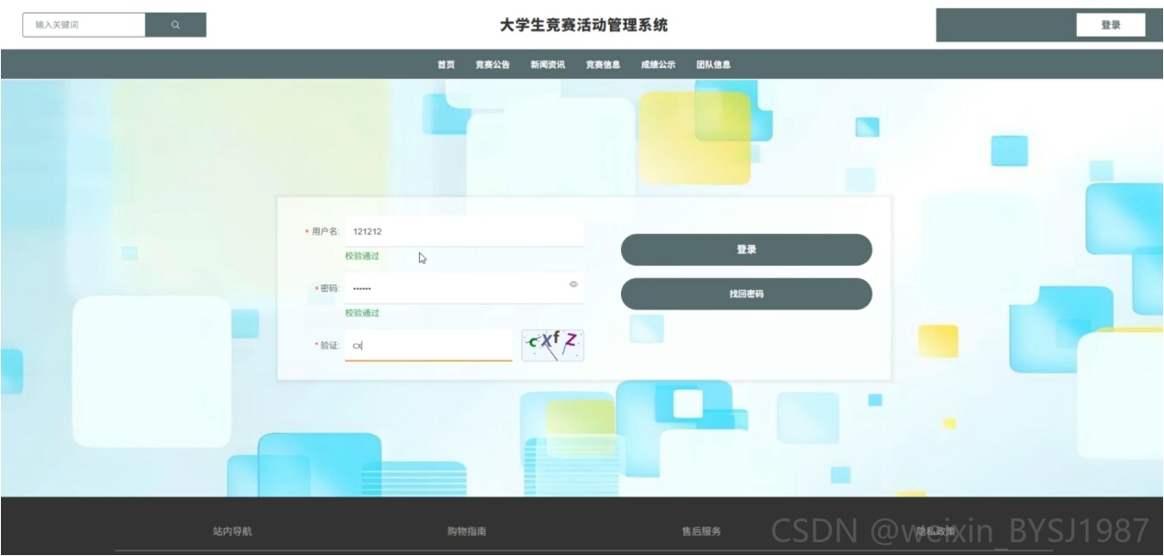This screenshot has height=556, width=1164.
Task: Toggle password visibility eye icon
Action: point(573,284)
